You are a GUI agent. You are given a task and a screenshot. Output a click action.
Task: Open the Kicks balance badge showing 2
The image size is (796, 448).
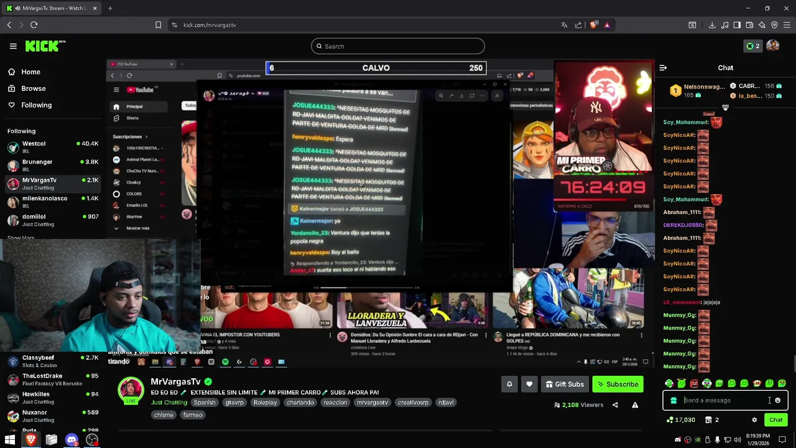(752, 46)
